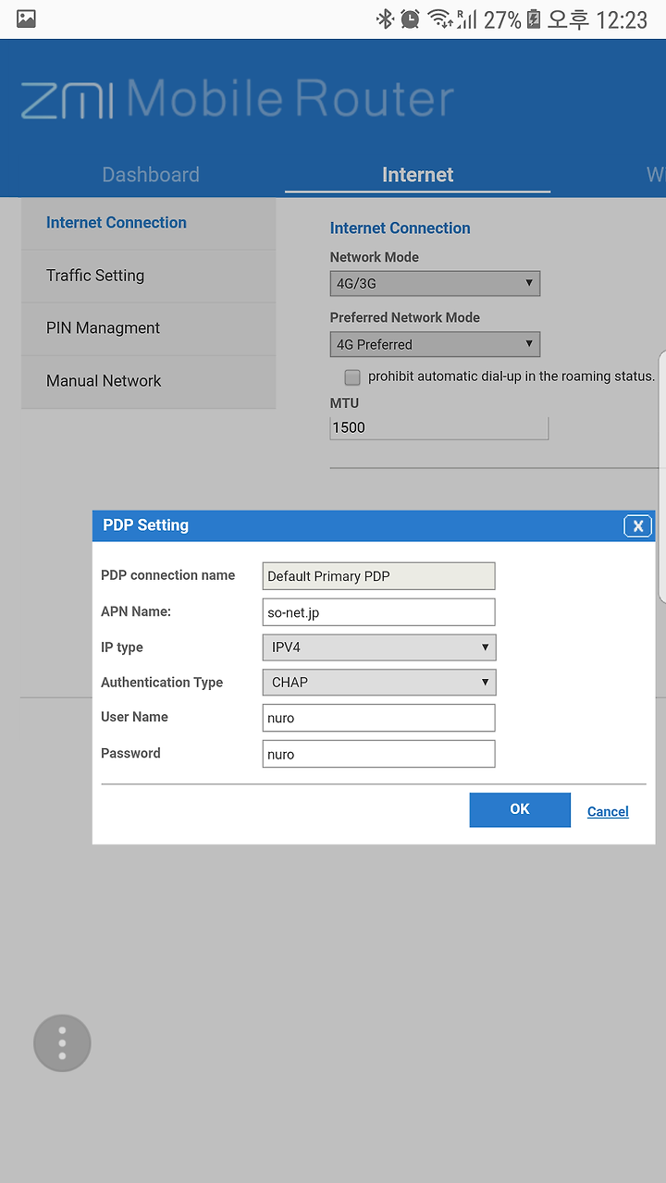666x1183 pixels.
Task: Click the User Name input field
Action: point(379,718)
